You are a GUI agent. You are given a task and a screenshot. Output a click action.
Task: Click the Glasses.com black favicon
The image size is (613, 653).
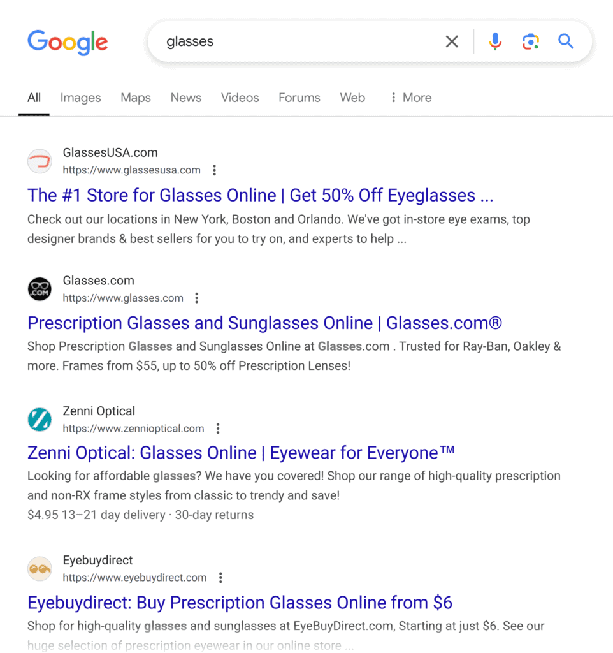[40, 290]
